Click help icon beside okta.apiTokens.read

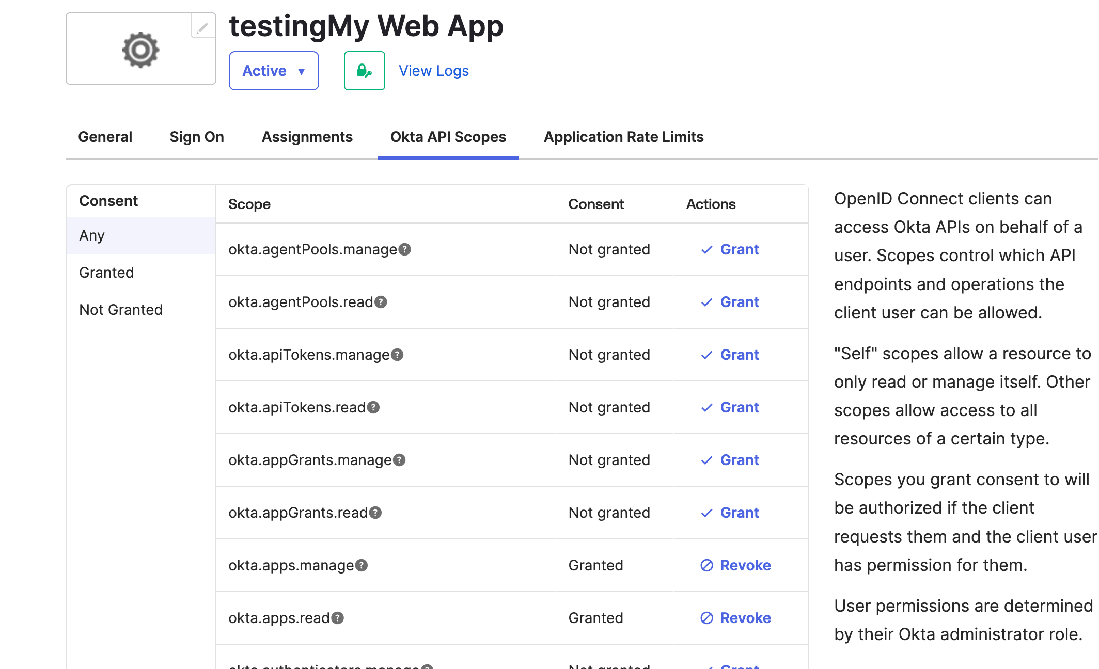coord(373,407)
